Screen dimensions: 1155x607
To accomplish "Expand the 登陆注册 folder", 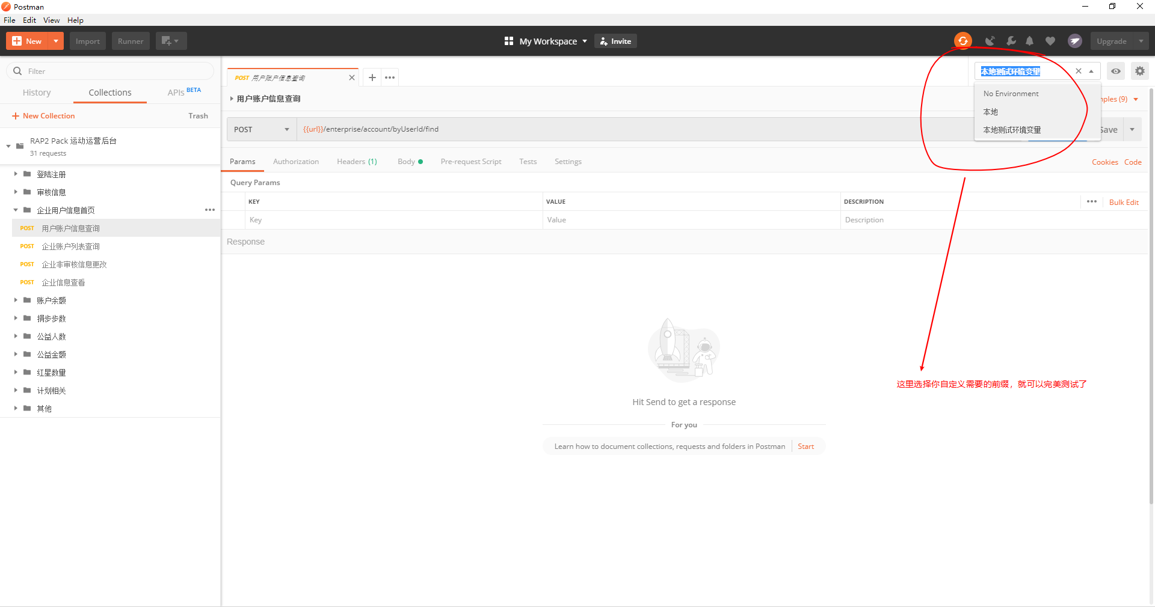I will [16, 174].
